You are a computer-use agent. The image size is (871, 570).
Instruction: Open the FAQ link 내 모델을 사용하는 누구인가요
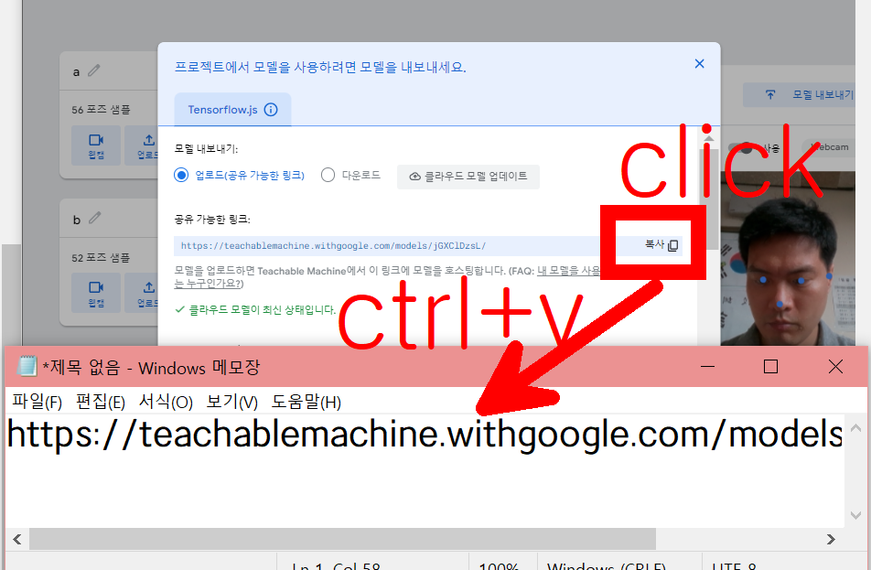pos(568,271)
